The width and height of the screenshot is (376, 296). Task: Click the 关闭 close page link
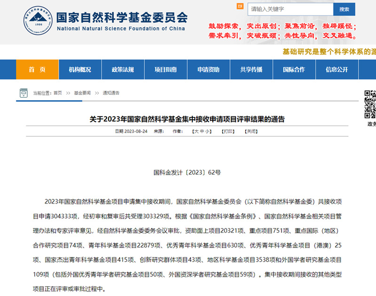tap(251, 132)
